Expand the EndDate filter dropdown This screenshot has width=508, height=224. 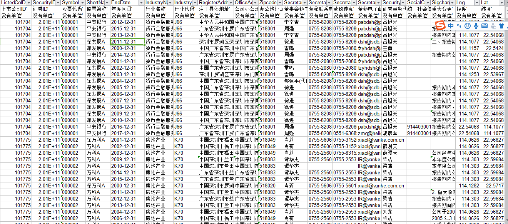pyautogui.click(x=142, y=3)
